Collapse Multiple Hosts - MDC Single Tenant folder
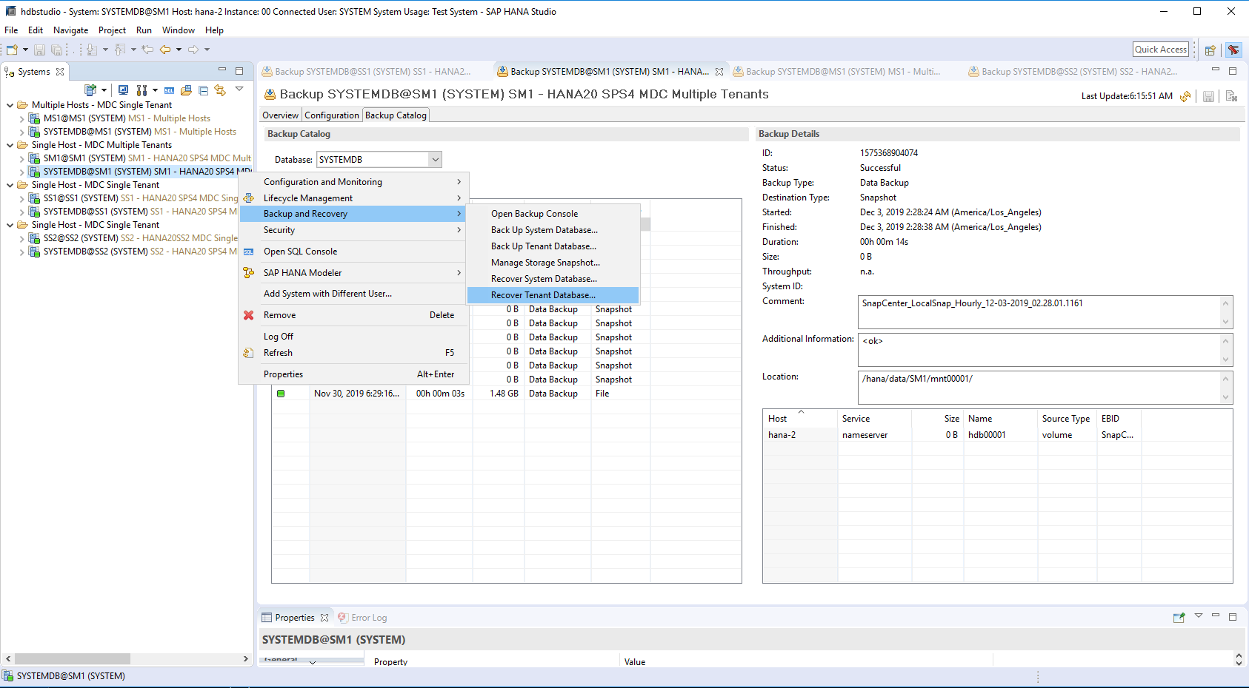 [10, 105]
